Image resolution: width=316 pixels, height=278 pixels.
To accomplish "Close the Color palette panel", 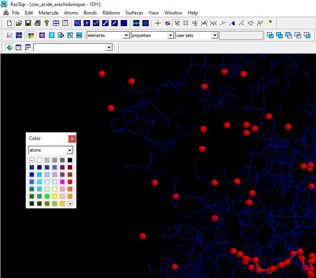I will [72, 139].
